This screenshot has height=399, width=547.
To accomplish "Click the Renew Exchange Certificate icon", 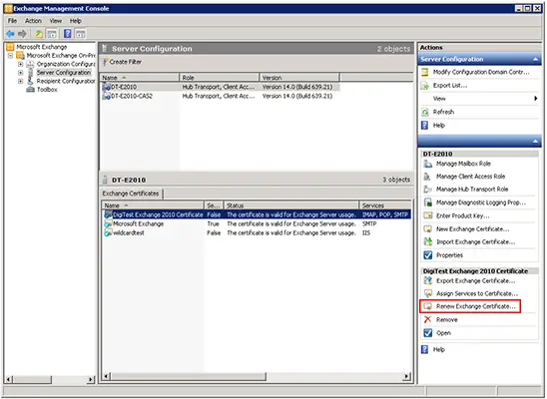I will [x=427, y=306].
